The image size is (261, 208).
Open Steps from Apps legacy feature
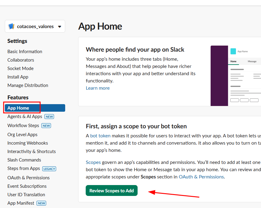(x=24, y=168)
